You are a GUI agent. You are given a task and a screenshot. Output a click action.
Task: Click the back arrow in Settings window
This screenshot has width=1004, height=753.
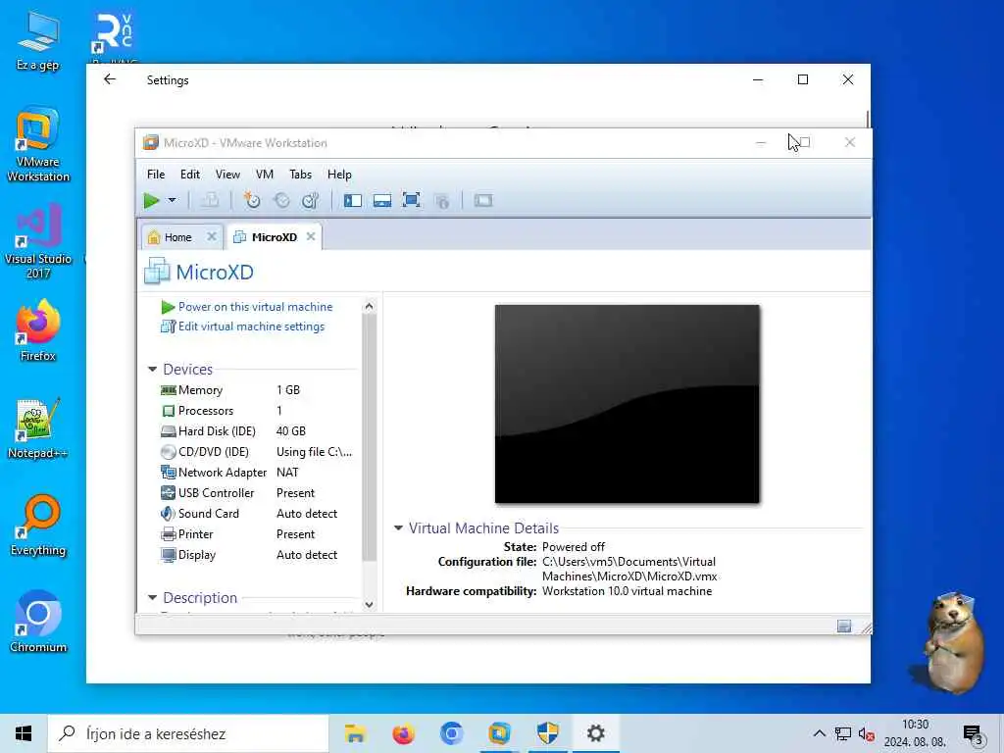point(110,79)
